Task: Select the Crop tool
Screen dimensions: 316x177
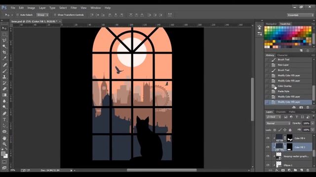Action: coord(4,52)
